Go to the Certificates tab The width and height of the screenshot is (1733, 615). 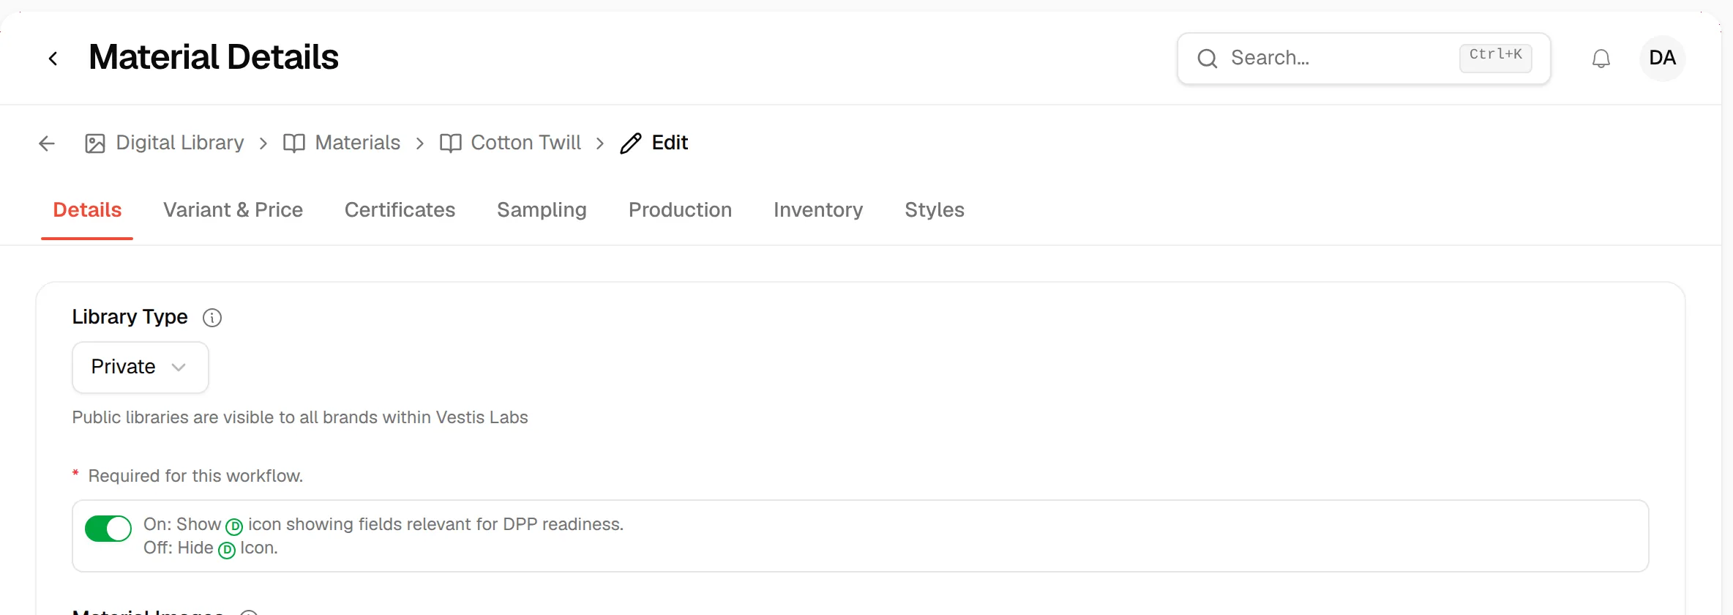click(x=400, y=210)
